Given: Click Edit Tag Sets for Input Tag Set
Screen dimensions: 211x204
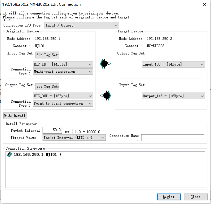Looking at the screenshot, I should [x=47, y=55].
